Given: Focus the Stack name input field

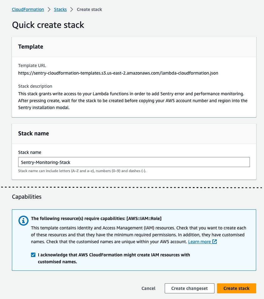Looking at the screenshot, I should [134, 162].
